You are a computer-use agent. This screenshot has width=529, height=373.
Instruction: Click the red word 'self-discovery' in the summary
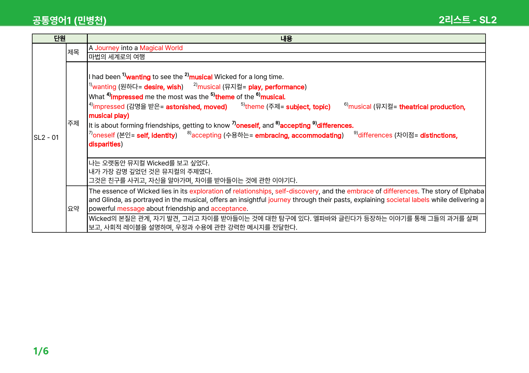pyautogui.click(x=297, y=191)
